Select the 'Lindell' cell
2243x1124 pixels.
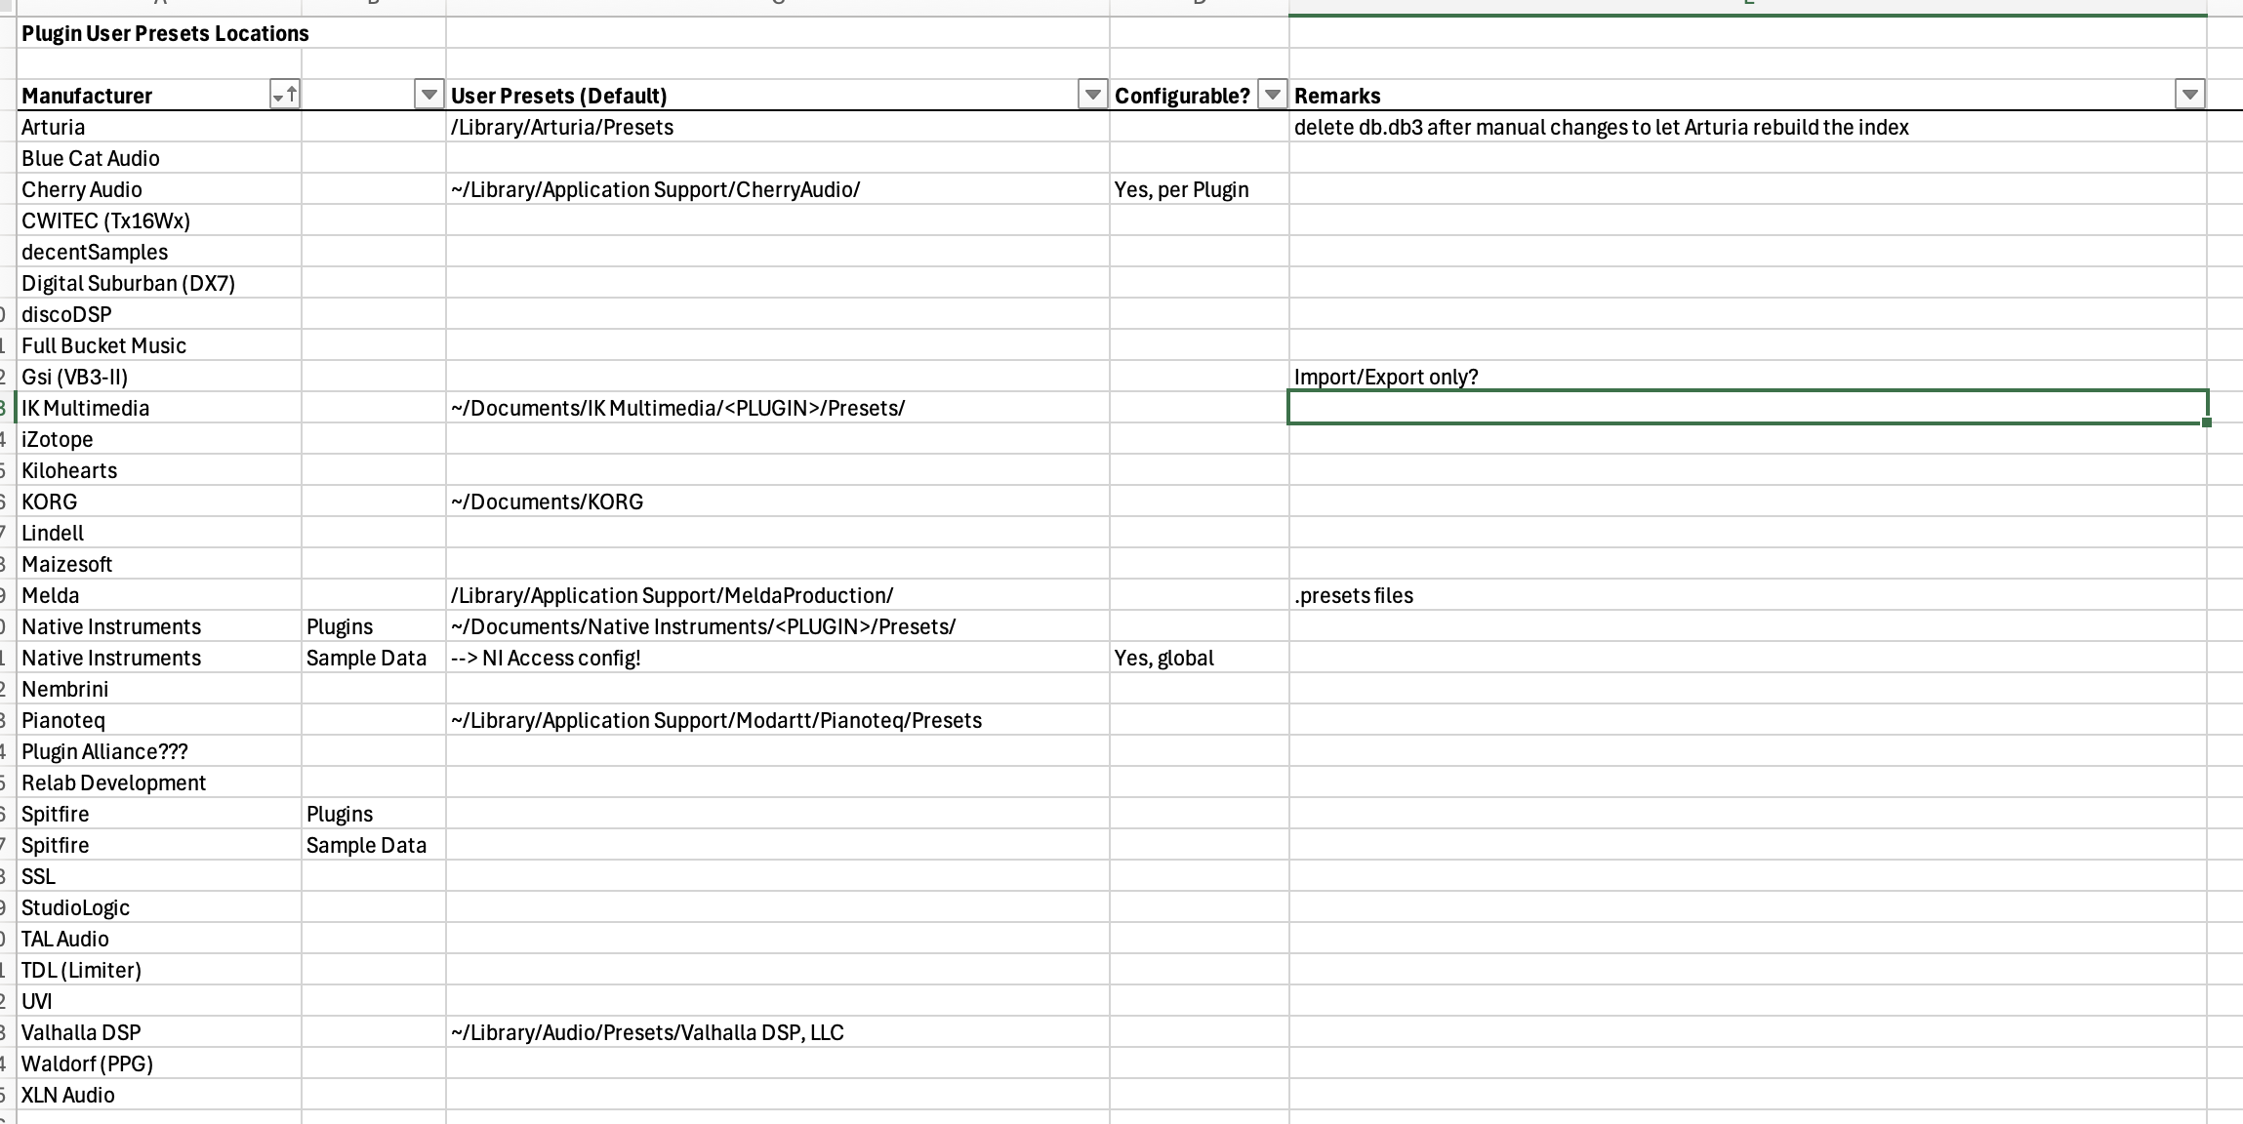[x=159, y=533]
